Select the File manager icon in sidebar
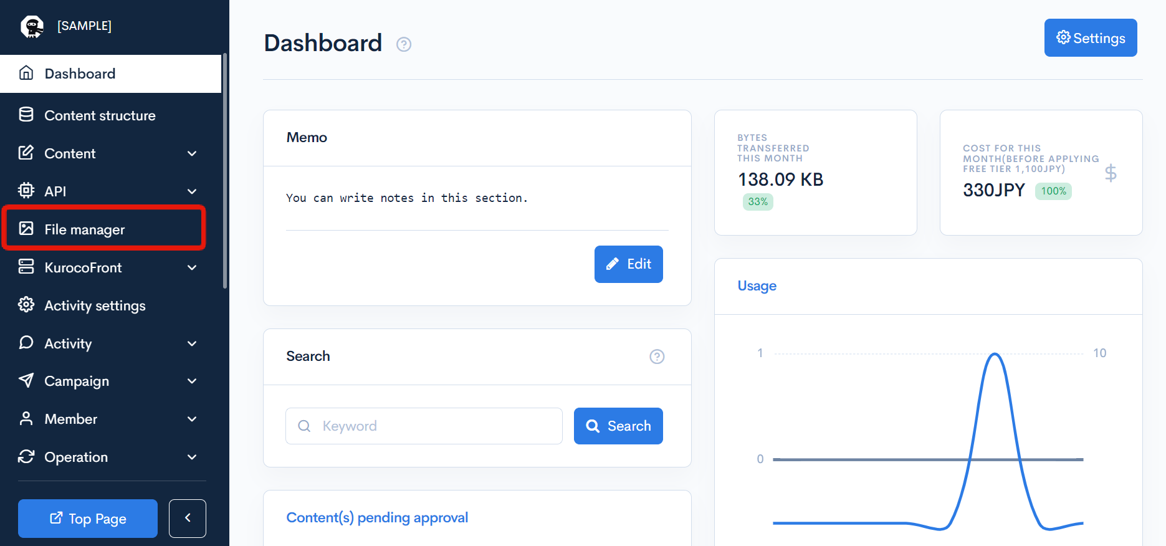This screenshot has width=1166, height=546. 26,229
